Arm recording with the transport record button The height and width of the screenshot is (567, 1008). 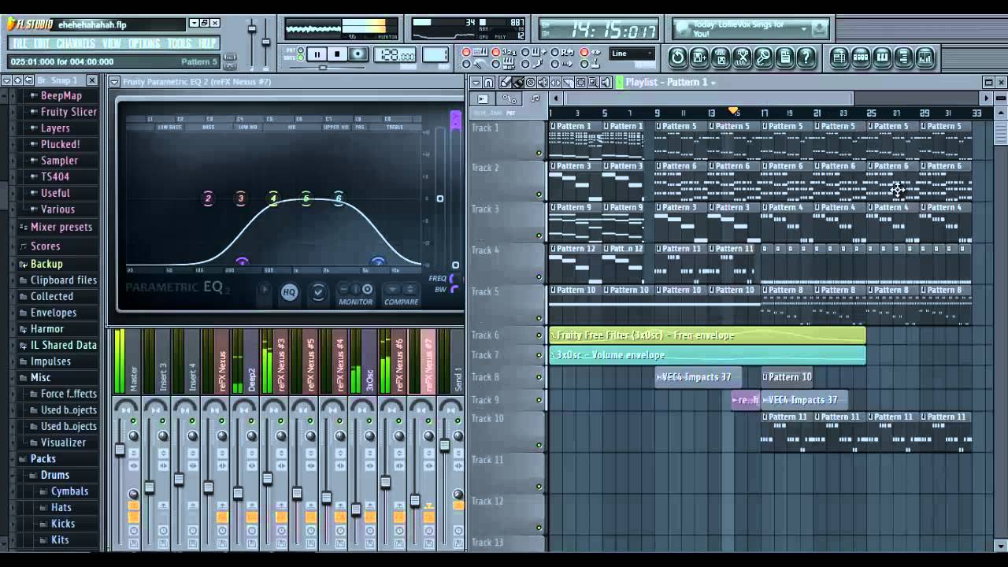pyautogui.click(x=358, y=54)
